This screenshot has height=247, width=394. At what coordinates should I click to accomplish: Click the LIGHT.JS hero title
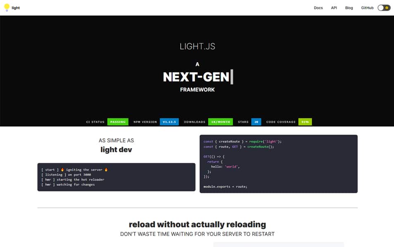[x=197, y=47]
